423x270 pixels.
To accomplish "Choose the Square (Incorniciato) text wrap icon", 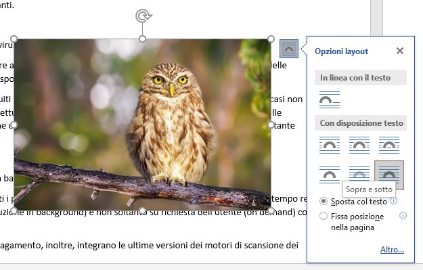I will [x=330, y=145].
